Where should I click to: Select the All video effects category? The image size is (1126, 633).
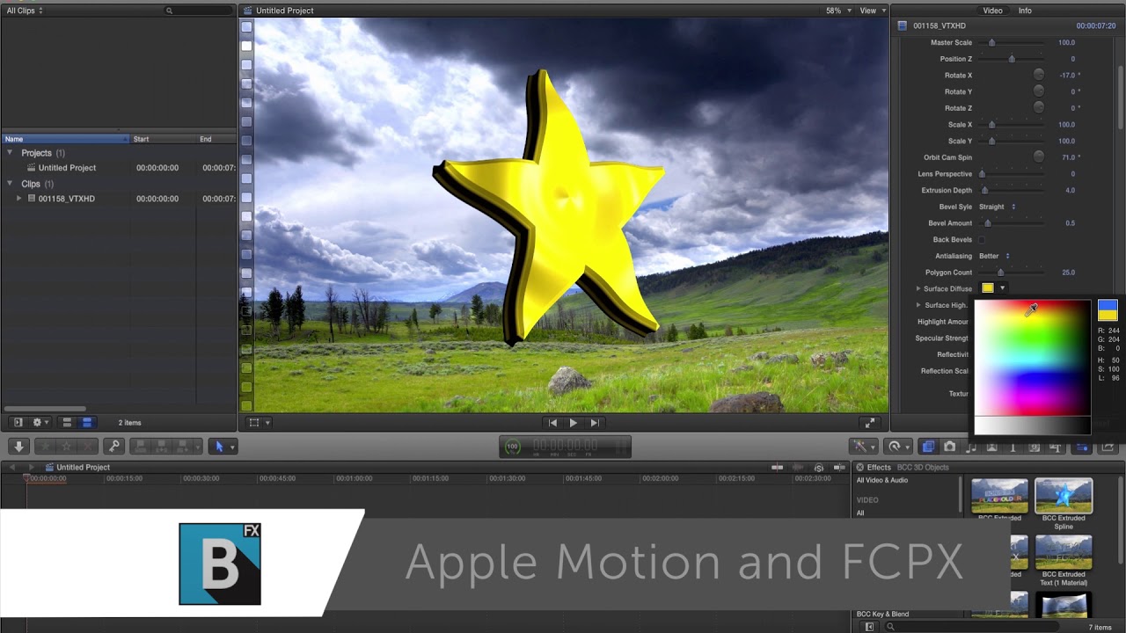click(x=860, y=513)
